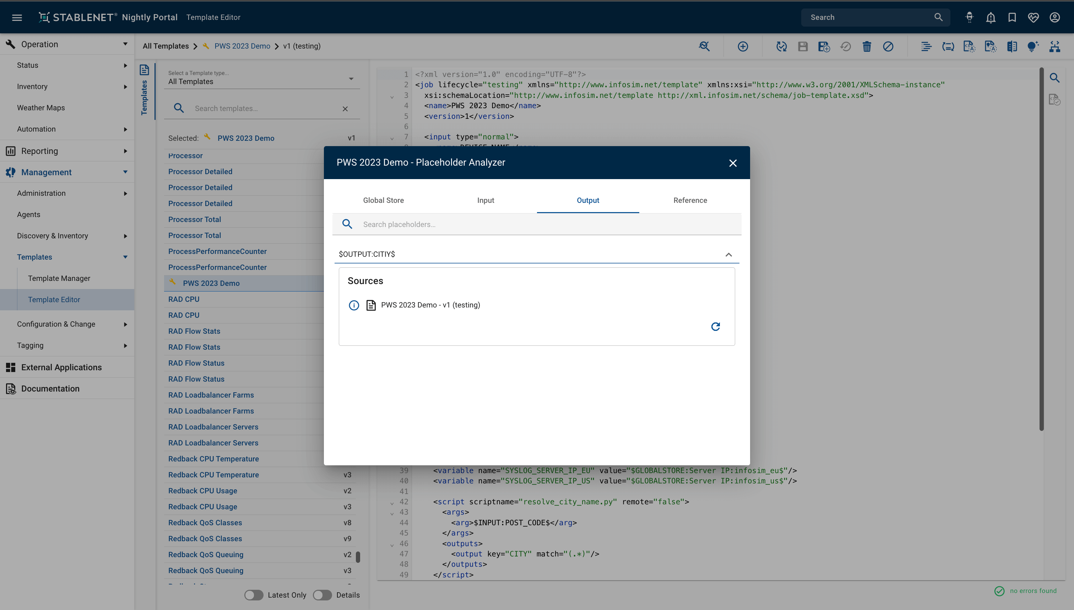Open the user account icon
Viewport: 1074px width, 610px height.
tap(1055, 17)
